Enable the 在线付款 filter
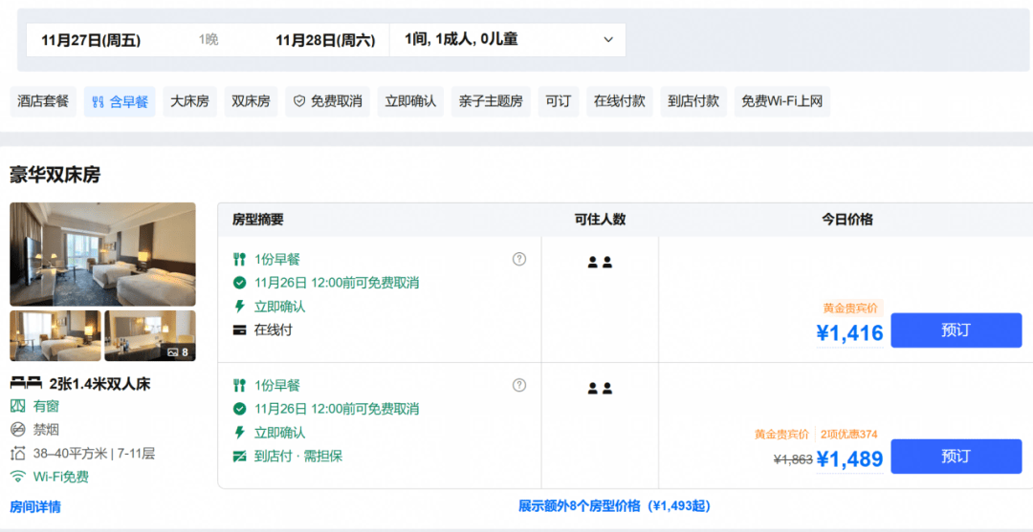Screen dimensions: 1033x532 (x=619, y=102)
